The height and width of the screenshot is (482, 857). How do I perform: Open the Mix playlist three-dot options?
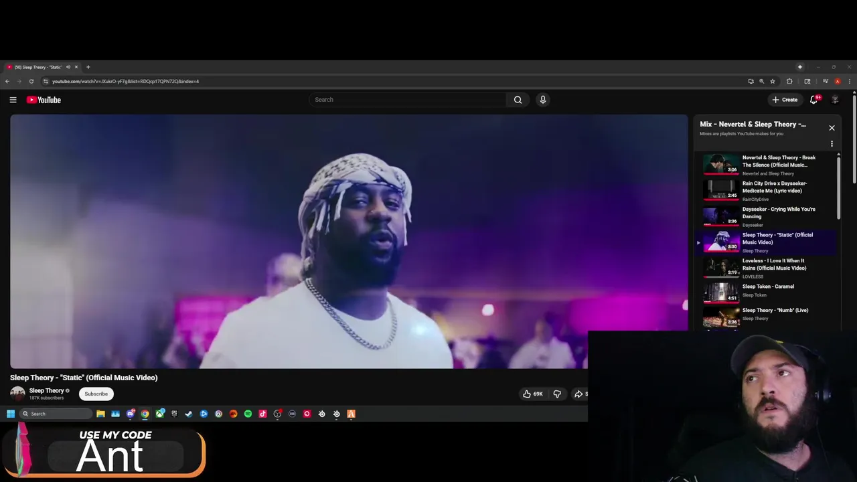point(832,144)
